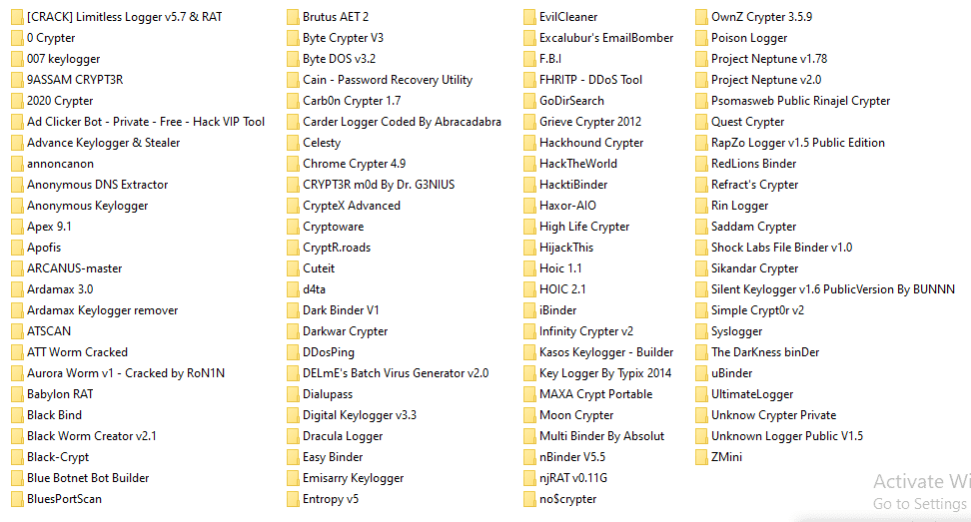Select 'Aurora Worm v1 - Cracked by RoN1N'
971x522 pixels.
click(126, 373)
